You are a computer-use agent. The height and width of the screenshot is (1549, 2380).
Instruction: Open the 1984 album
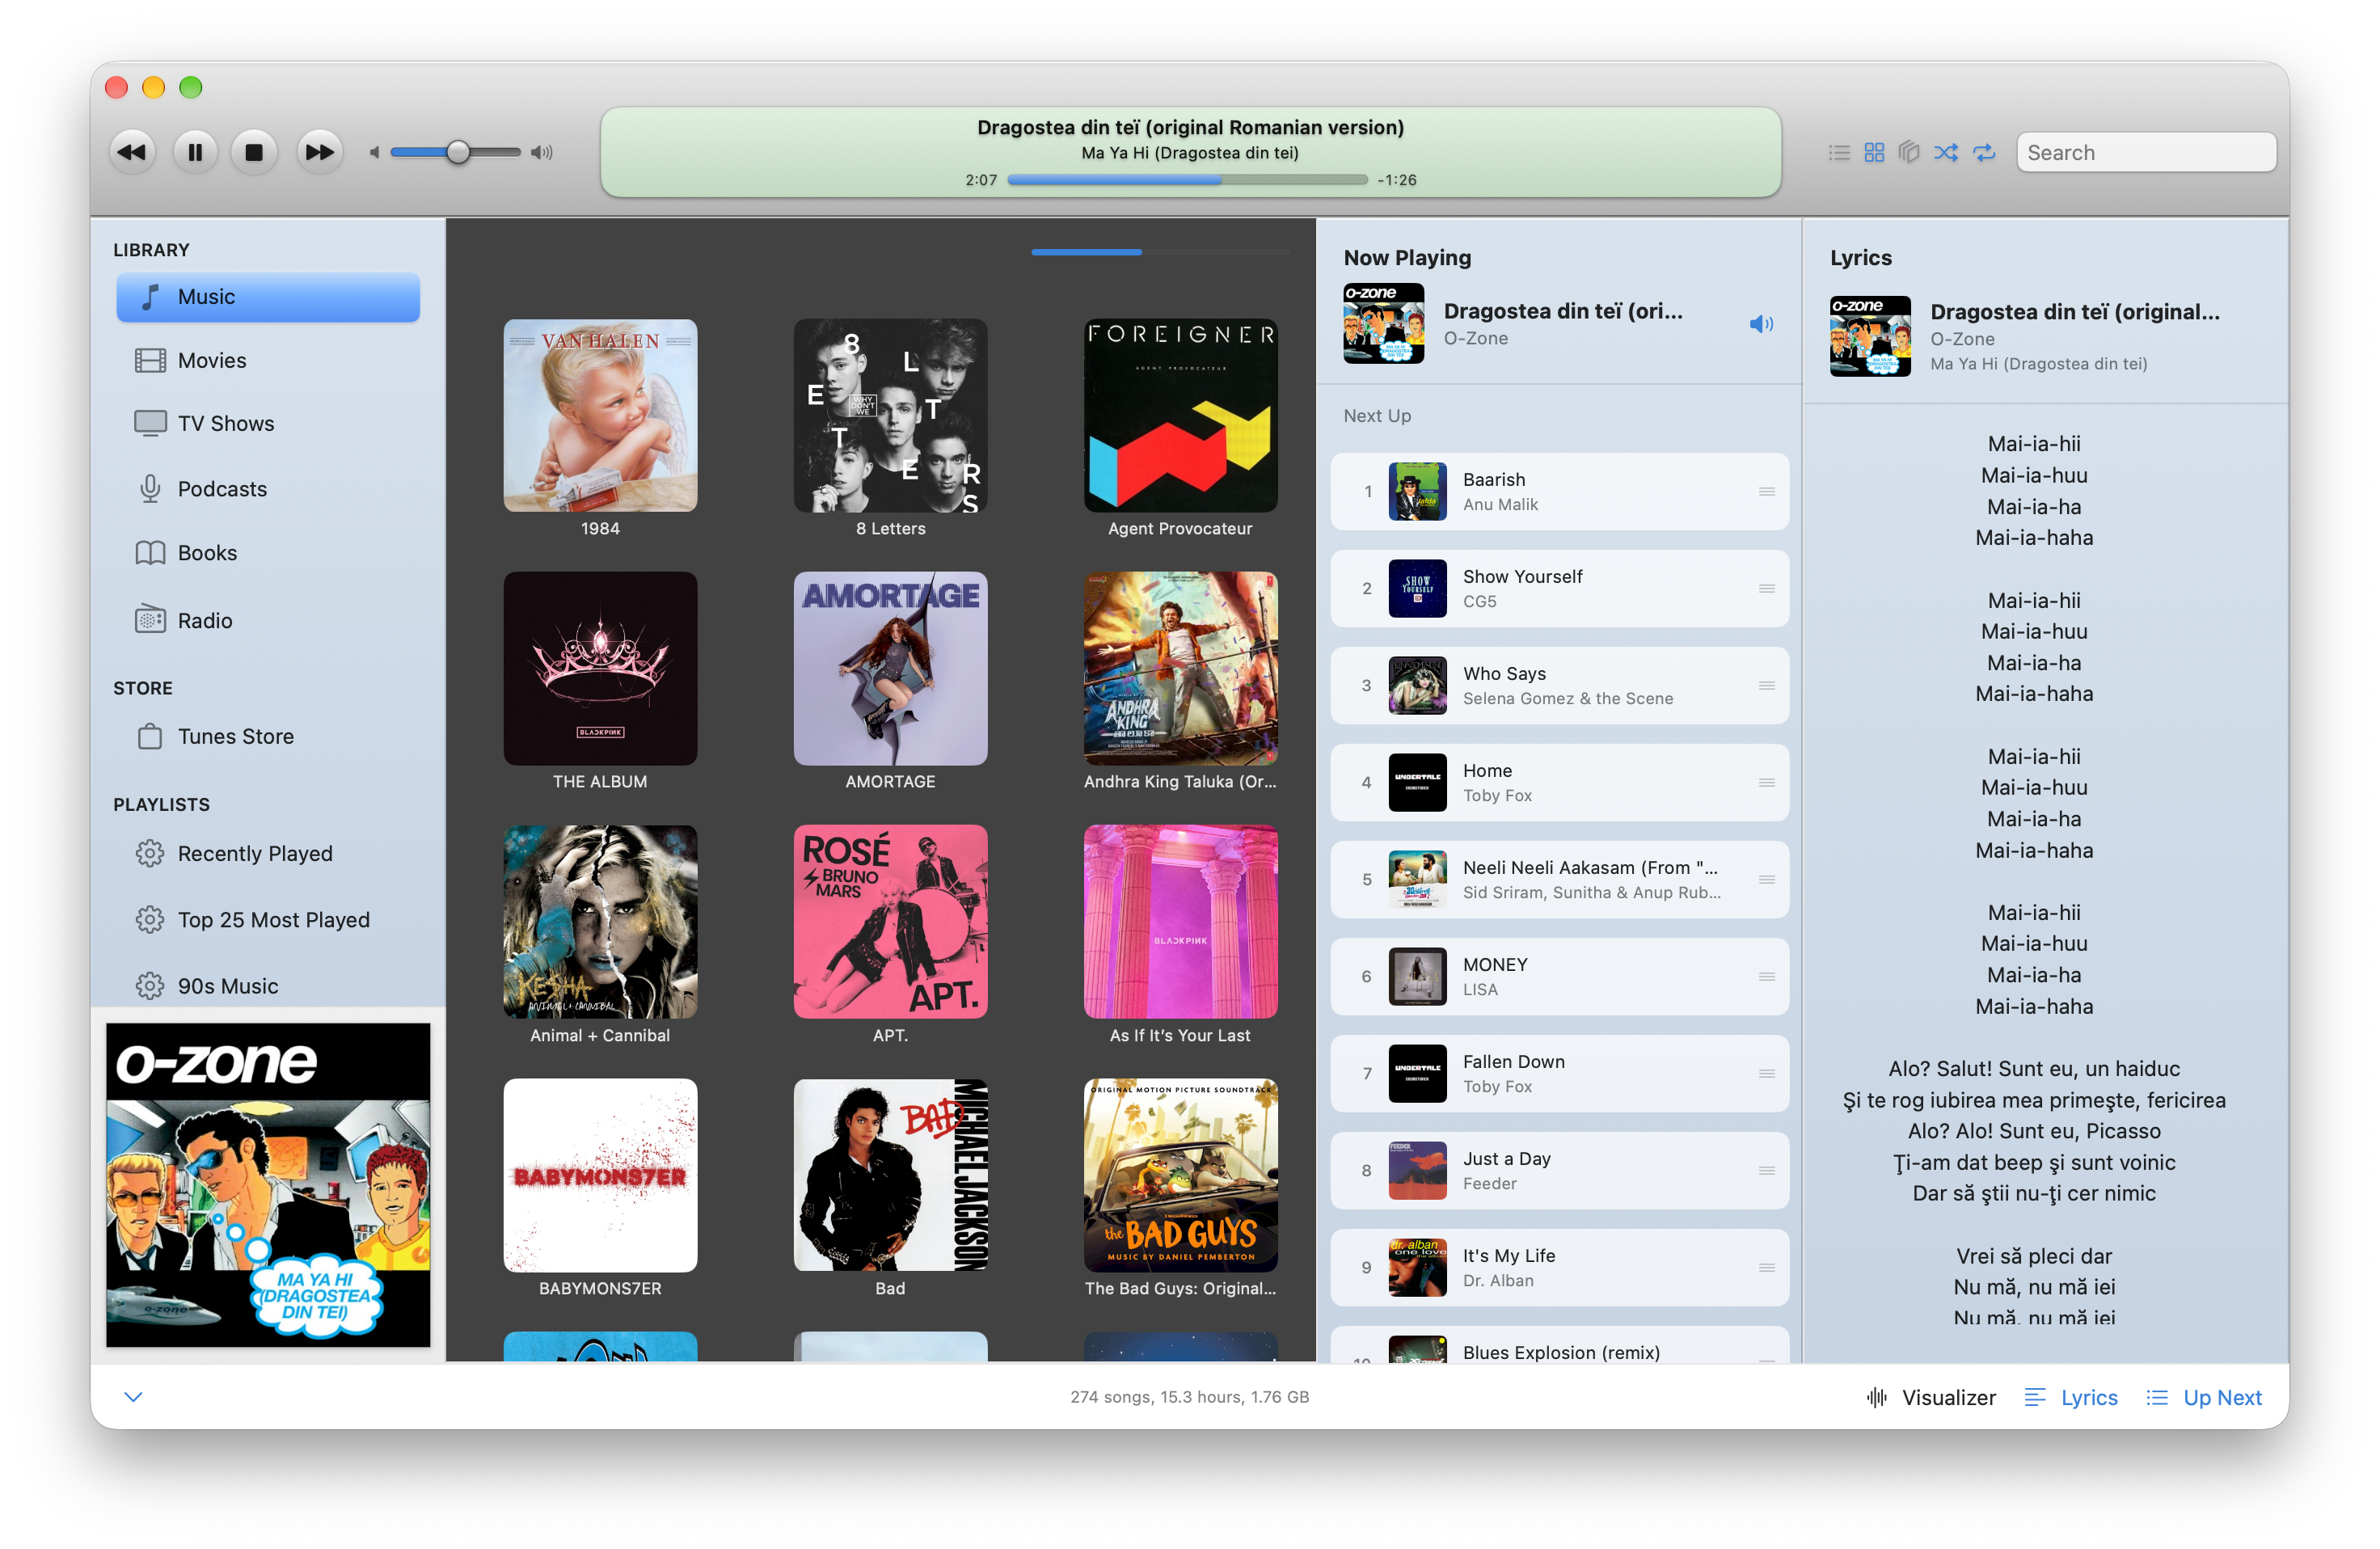pos(600,416)
